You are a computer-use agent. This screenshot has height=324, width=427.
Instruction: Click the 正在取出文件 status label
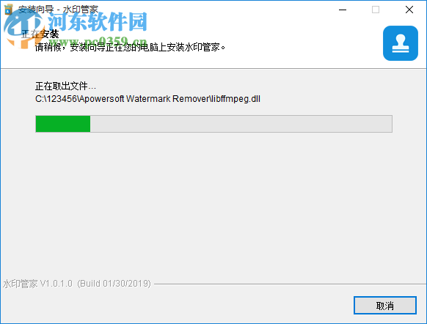coord(65,86)
